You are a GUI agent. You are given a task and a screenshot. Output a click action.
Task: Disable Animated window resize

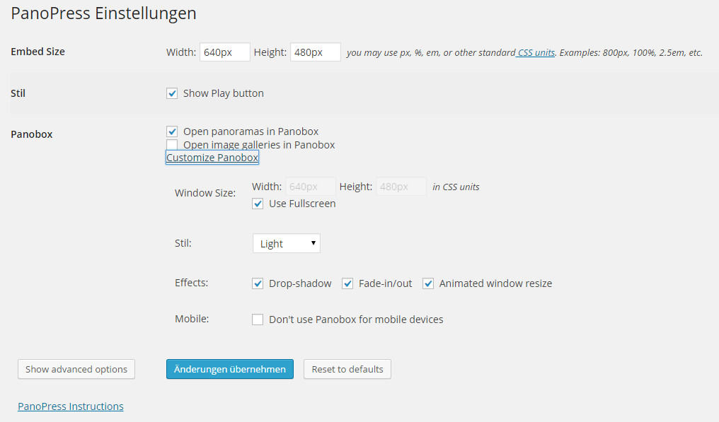[428, 283]
